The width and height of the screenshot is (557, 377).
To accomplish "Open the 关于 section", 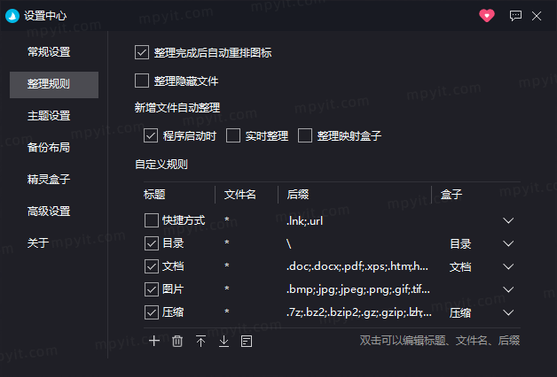I will point(38,243).
